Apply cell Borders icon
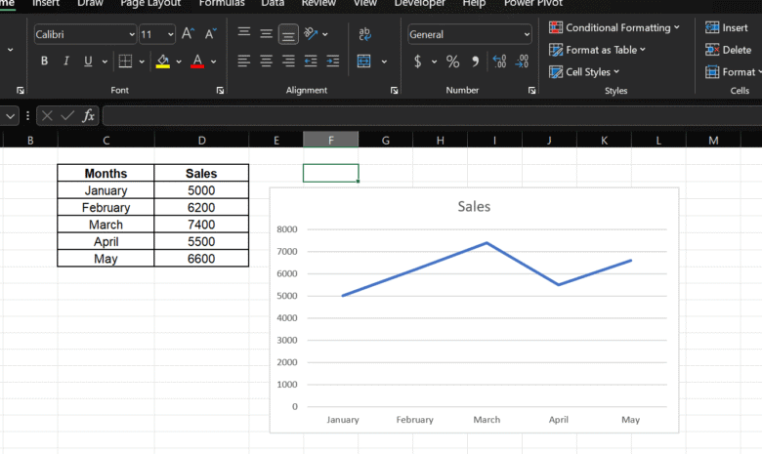762x454 pixels. (x=125, y=62)
